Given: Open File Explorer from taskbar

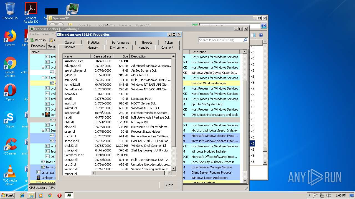Looking at the screenshot, I should (31, 195).
